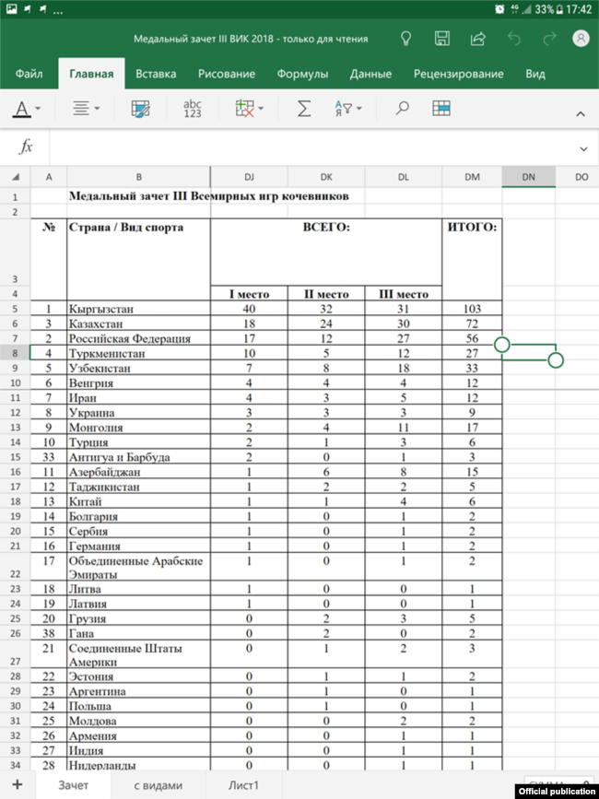Select the Соединенные Штаты Америки cell
Screen dimensions: 599x799
tap(138, 655)
